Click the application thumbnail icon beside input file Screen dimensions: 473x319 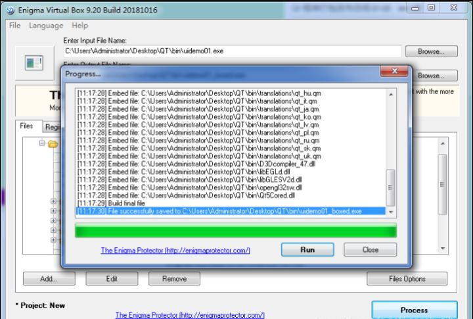click(34, 63)
